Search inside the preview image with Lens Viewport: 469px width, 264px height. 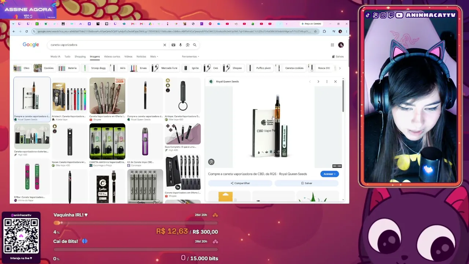pyautogui.click(x=211, y=162)
